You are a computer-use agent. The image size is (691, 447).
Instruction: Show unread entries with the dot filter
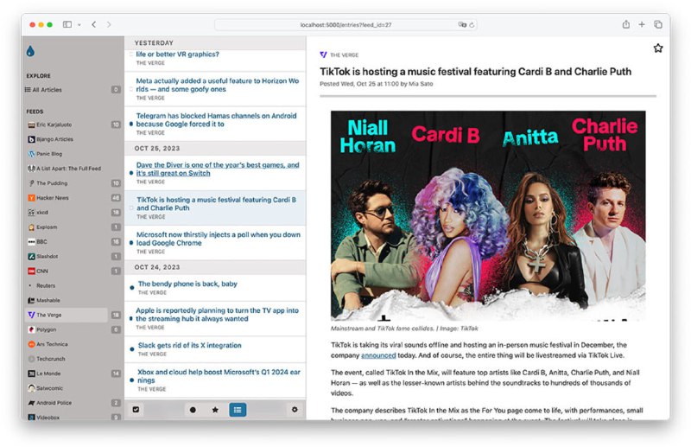[x=193, y=409]
